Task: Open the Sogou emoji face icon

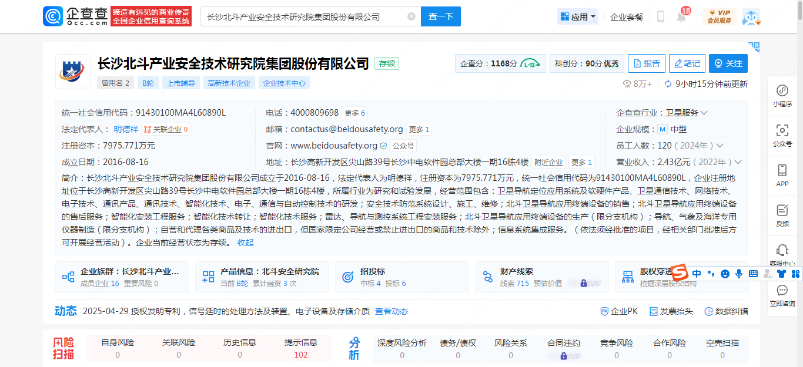Action: click(x=725, y=274)
